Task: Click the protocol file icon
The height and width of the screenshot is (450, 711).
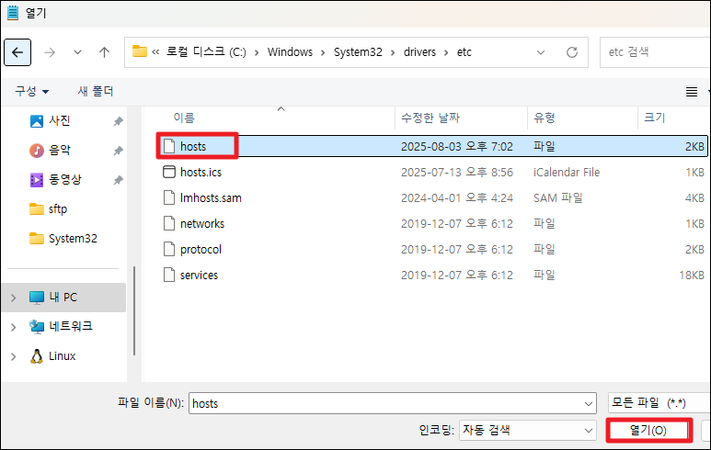Action: (169, 250)
